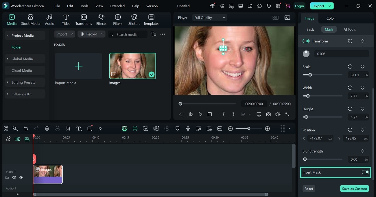Open the Text tool in timeline toolbar
Image resolution: width=376 pixels, height=197 pixels.
click(79, 129)
